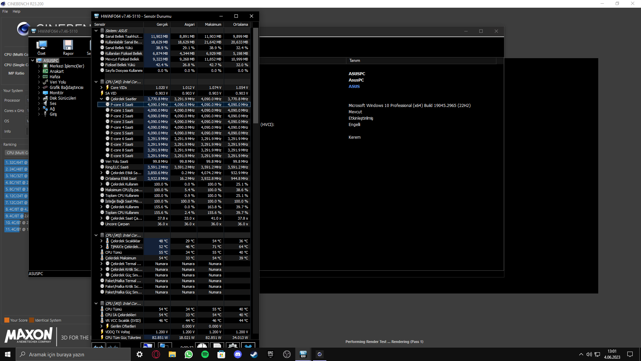
Task: Select the E-core 6 Saati row
Action: click(x=174, y=139)
